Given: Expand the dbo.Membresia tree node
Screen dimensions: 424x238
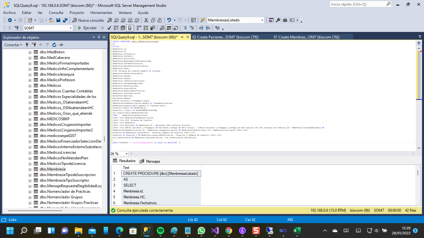Looking at the screenshot, I should [x=30, y=169].
